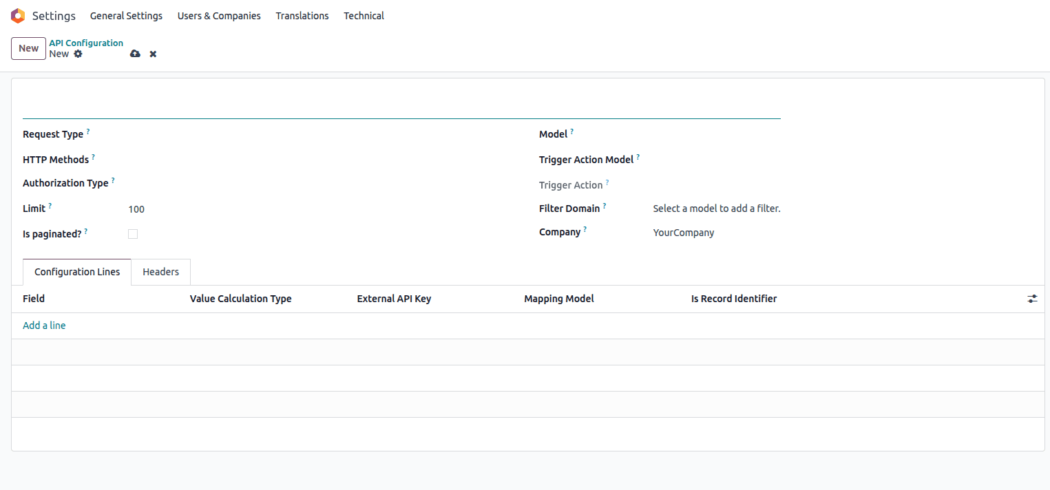Save record with cloud upload icon
The height and width of the screenshot is (490, 1050).
(135, 54)
